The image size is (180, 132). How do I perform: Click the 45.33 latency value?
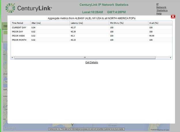[73, 40]
